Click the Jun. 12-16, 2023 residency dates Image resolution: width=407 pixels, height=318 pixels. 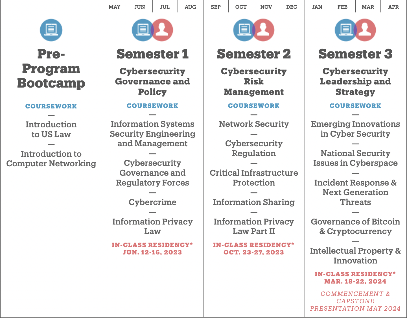click(152, 252)
